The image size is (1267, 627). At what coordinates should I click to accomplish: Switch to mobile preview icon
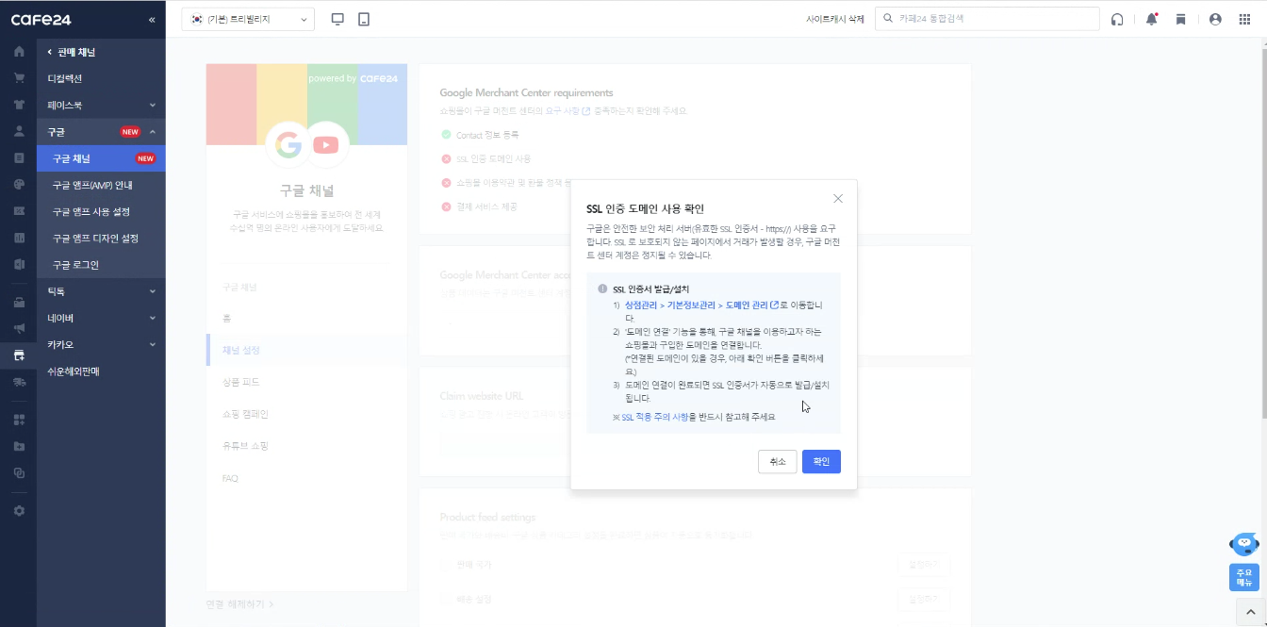click(364, 19)
